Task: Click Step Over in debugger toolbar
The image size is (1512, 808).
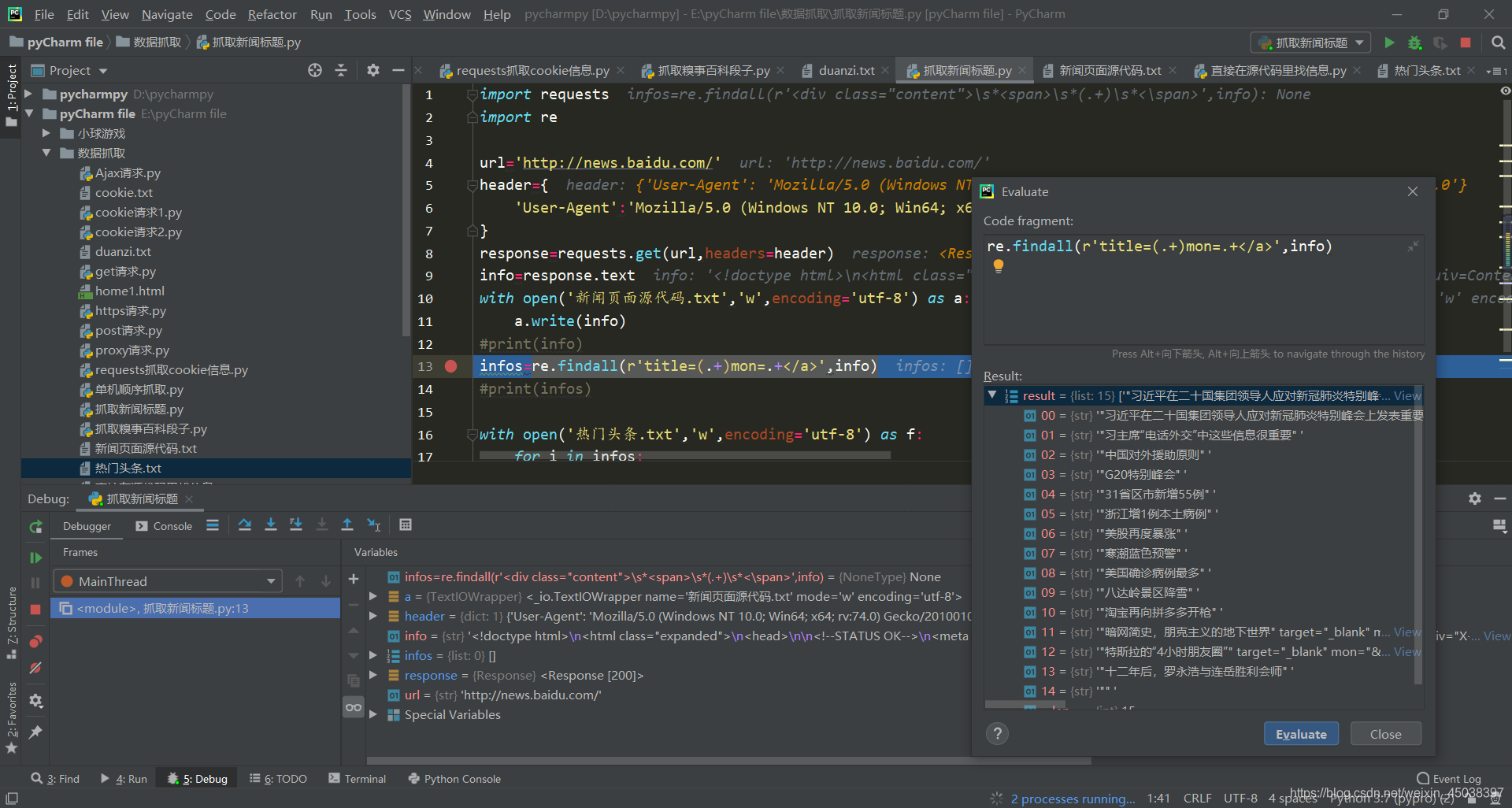Action: tap(245, 525)
